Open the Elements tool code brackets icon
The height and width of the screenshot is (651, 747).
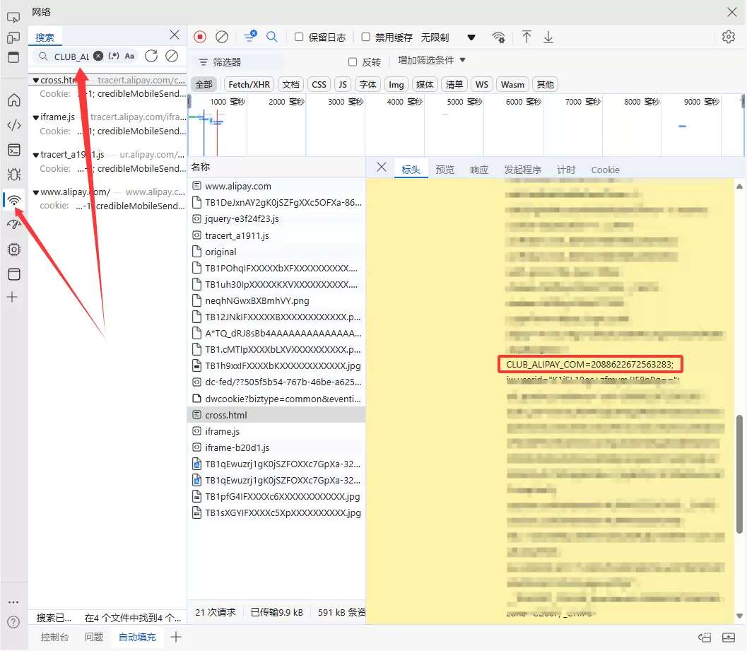pos(14,125)
